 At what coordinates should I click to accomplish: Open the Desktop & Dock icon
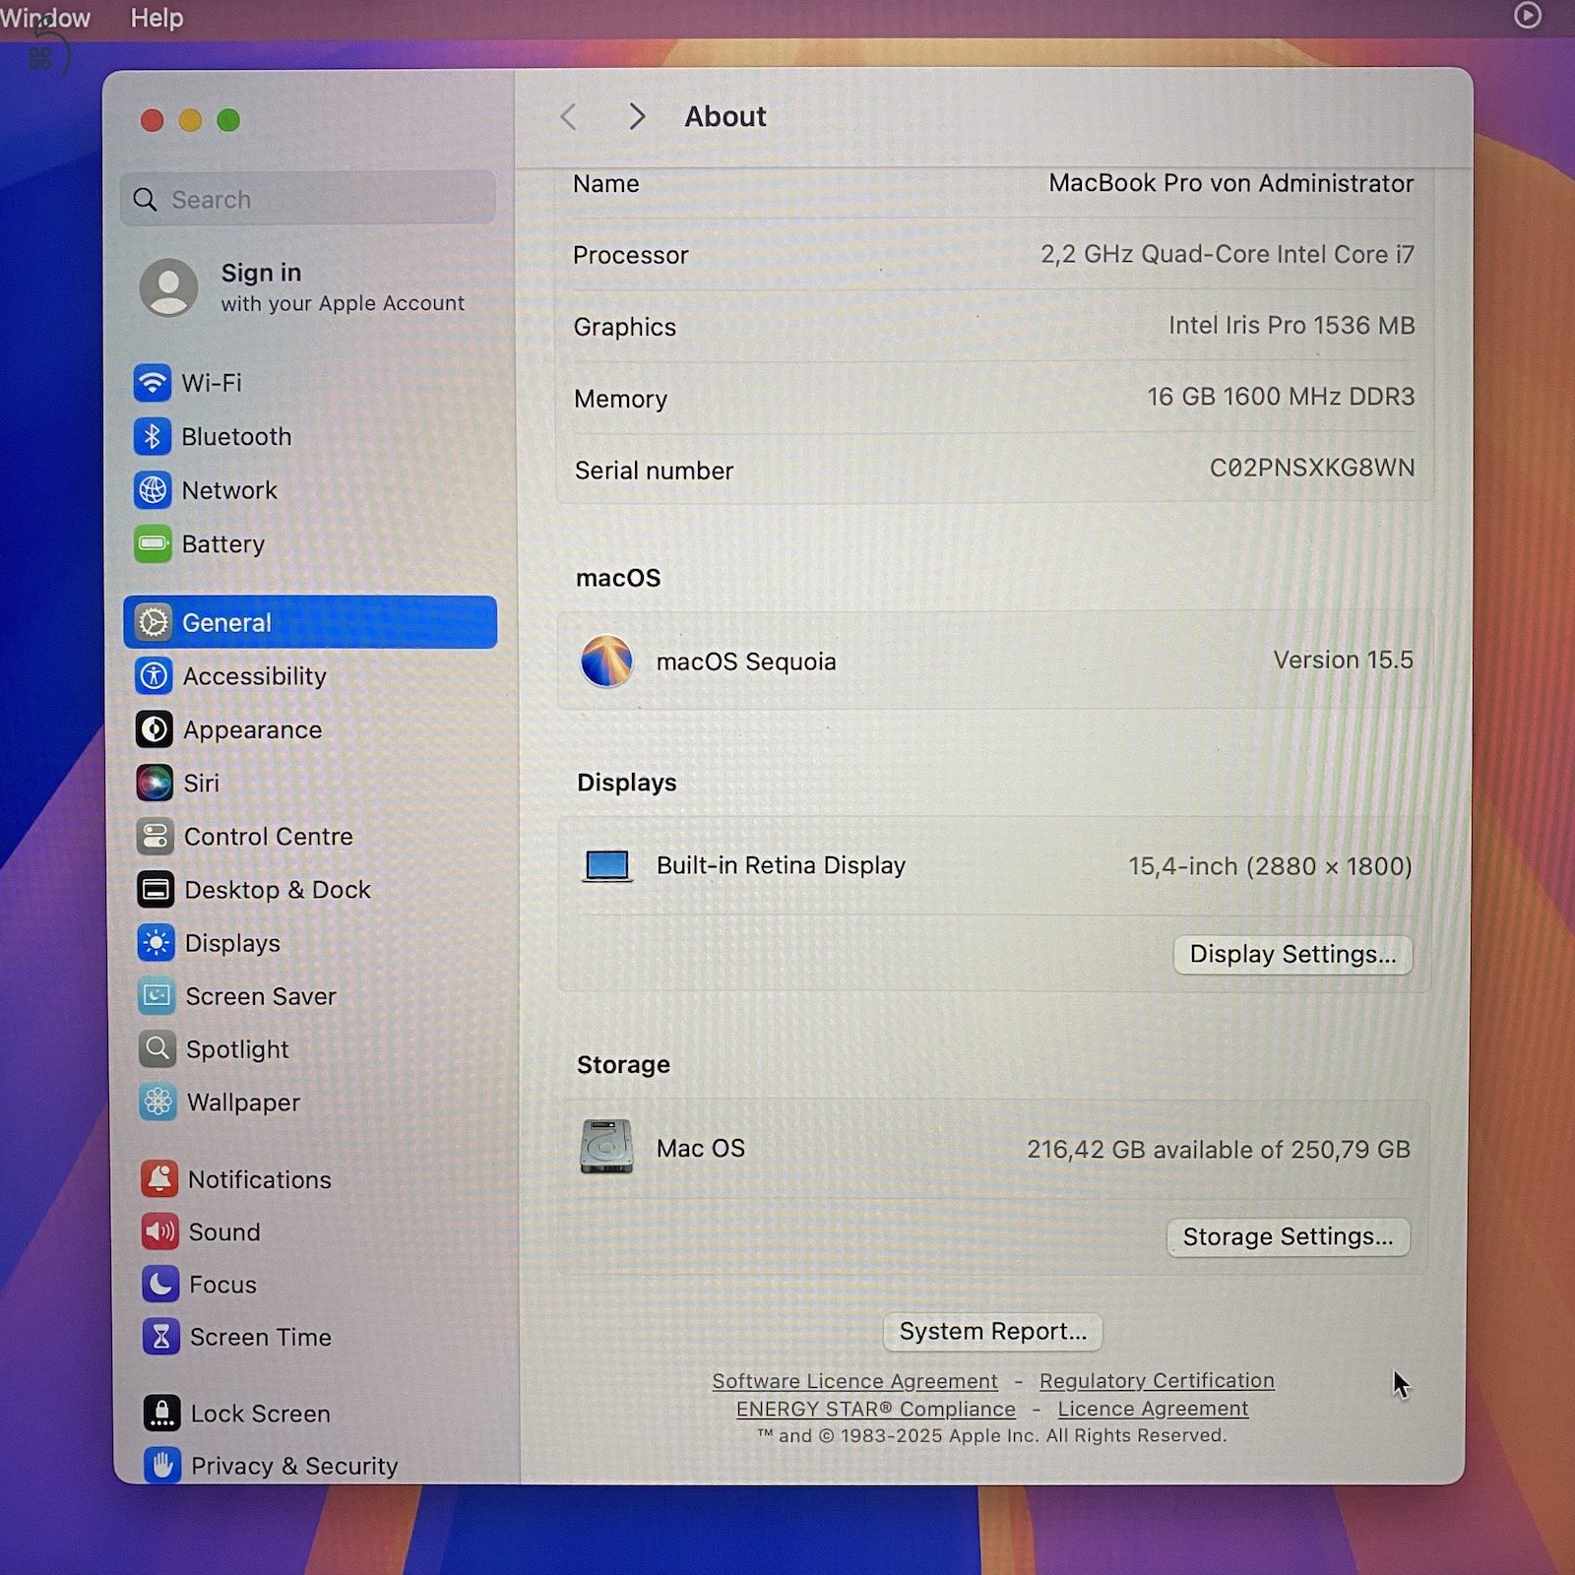(x=156, y=889)
